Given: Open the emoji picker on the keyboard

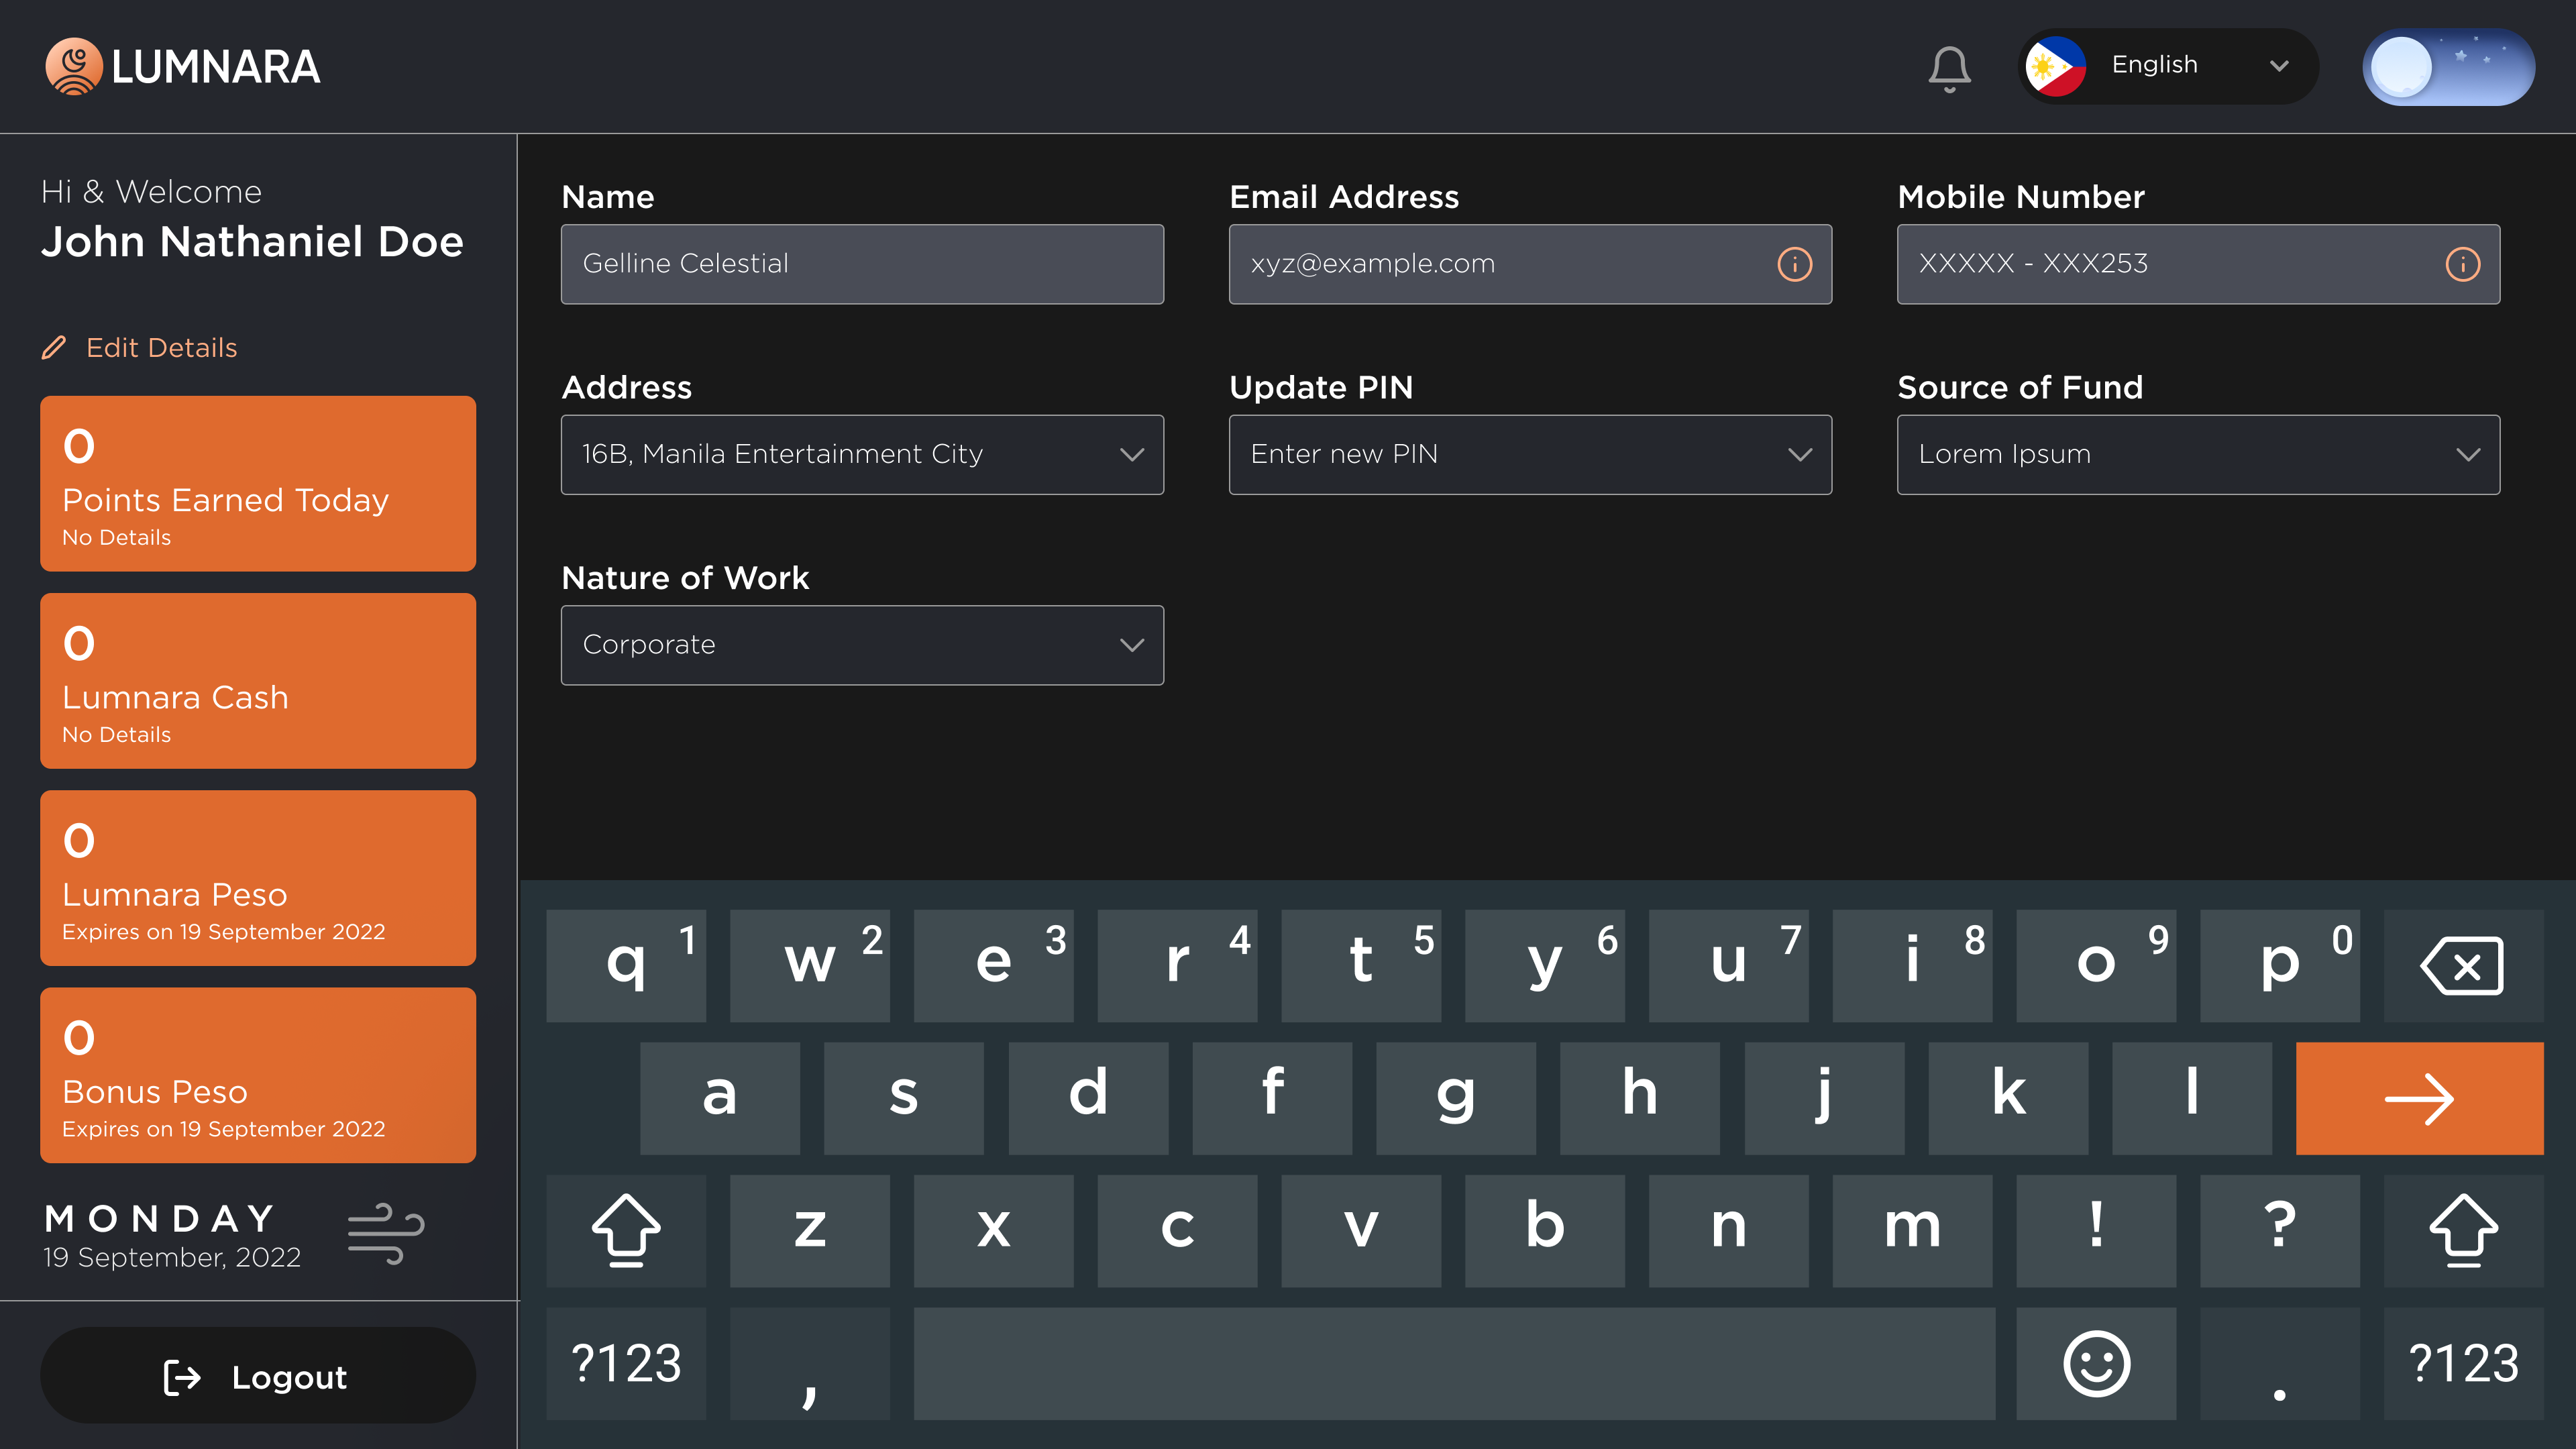Looking at the screenshot, I should click(2096, 1363).
